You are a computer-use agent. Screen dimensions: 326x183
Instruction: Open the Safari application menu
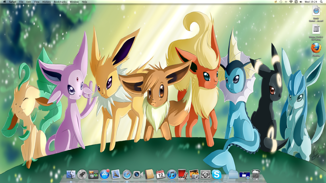12,2
